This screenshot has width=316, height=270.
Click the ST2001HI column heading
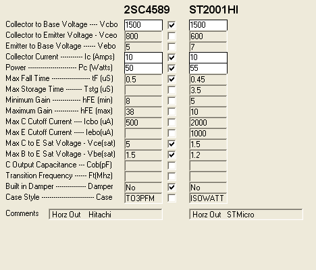pos(213,9)
